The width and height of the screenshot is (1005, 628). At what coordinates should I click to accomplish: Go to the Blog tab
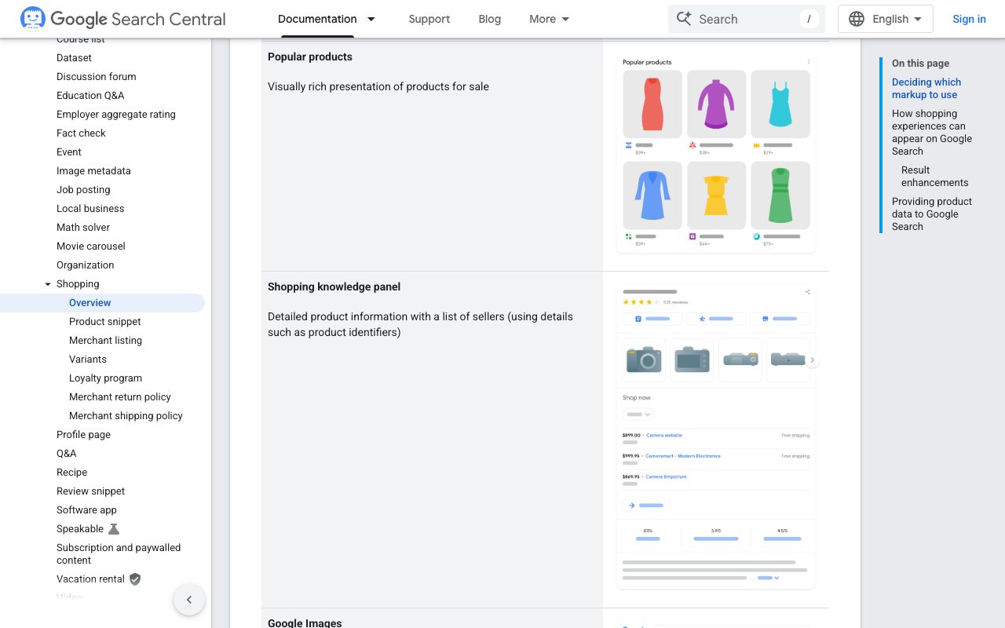[x=490, y=19]
